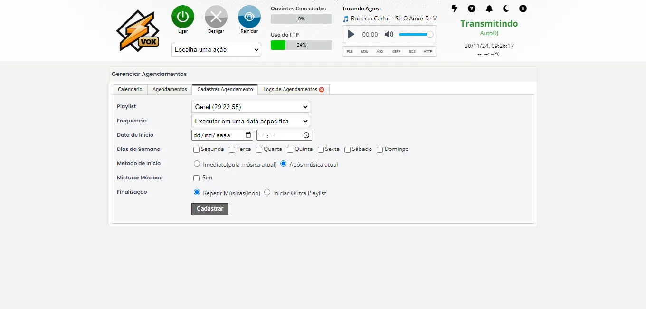The width and height of the screenshot is (646, 309).
Task: Toggle dark mode with the moon icon
Action: coord(506,9)
